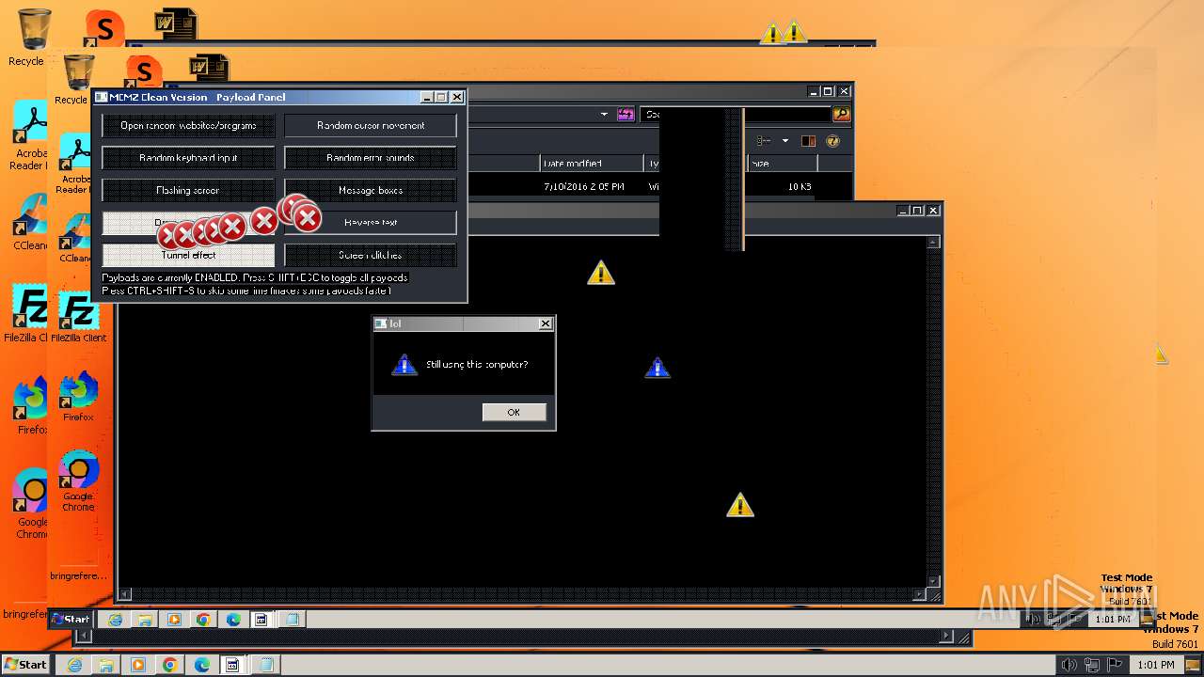Switch to the notepad app on bottom taskbar
The height and width of the screenshot is (677, 1204).
click(265, 665)
